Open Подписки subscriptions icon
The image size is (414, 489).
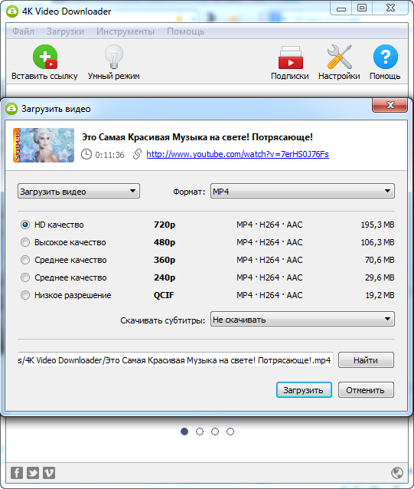(x=290, y=57)
